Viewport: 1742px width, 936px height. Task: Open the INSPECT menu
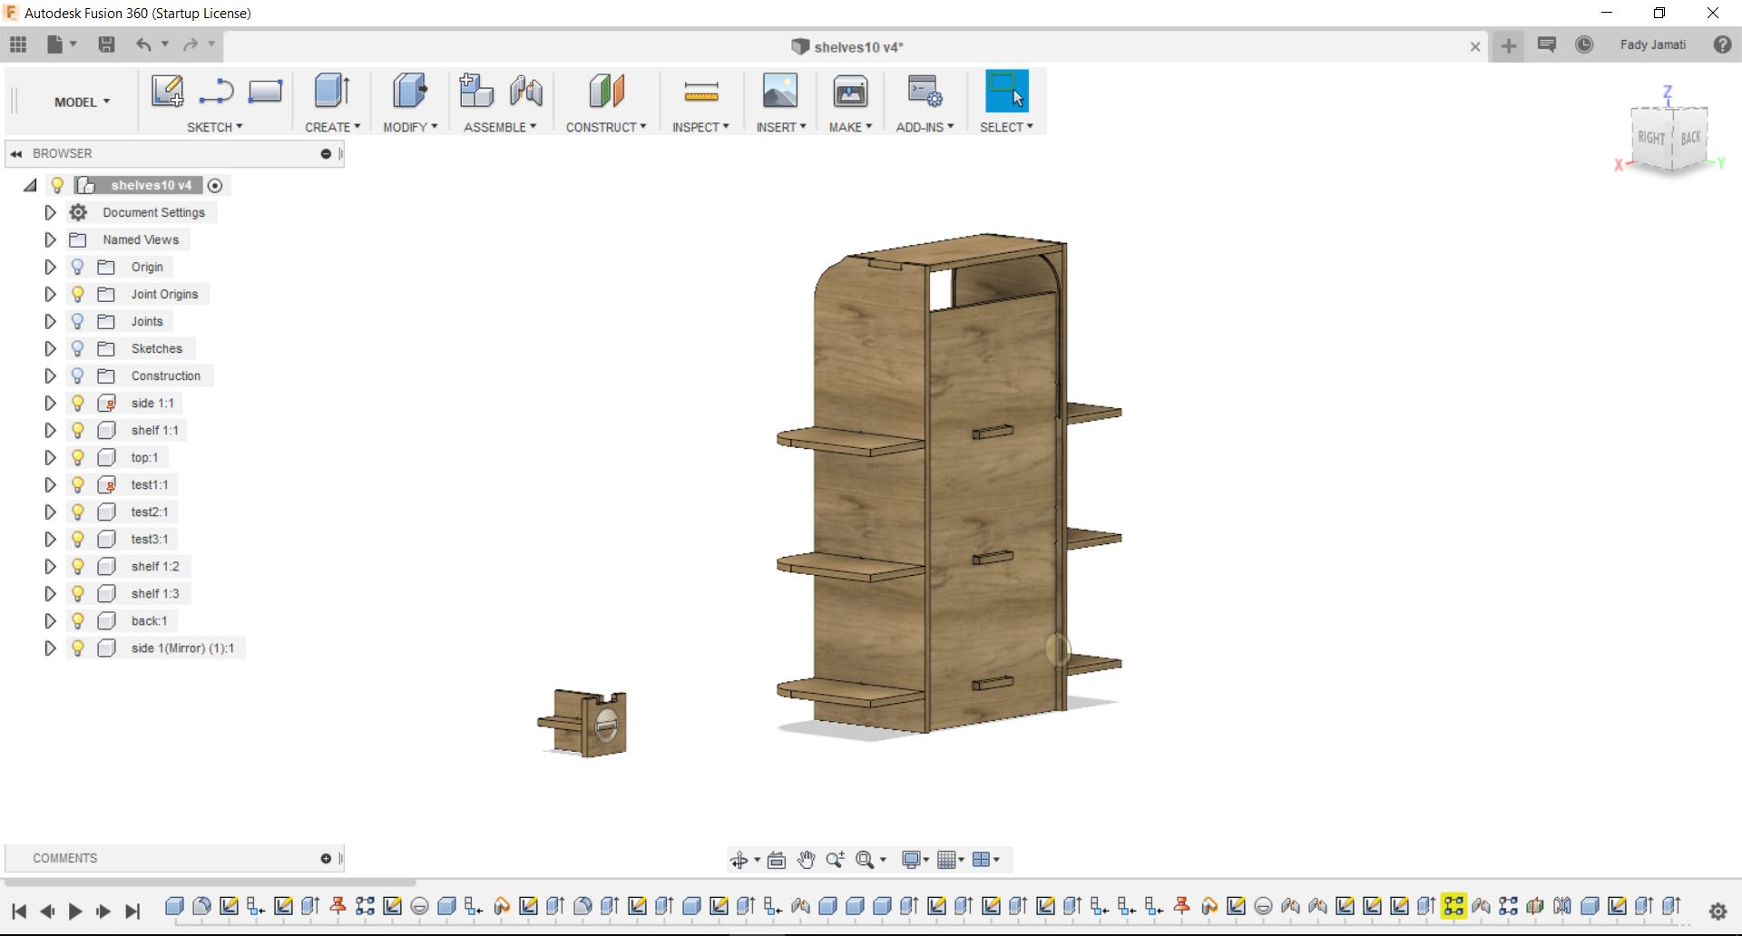tap(700, 127)
